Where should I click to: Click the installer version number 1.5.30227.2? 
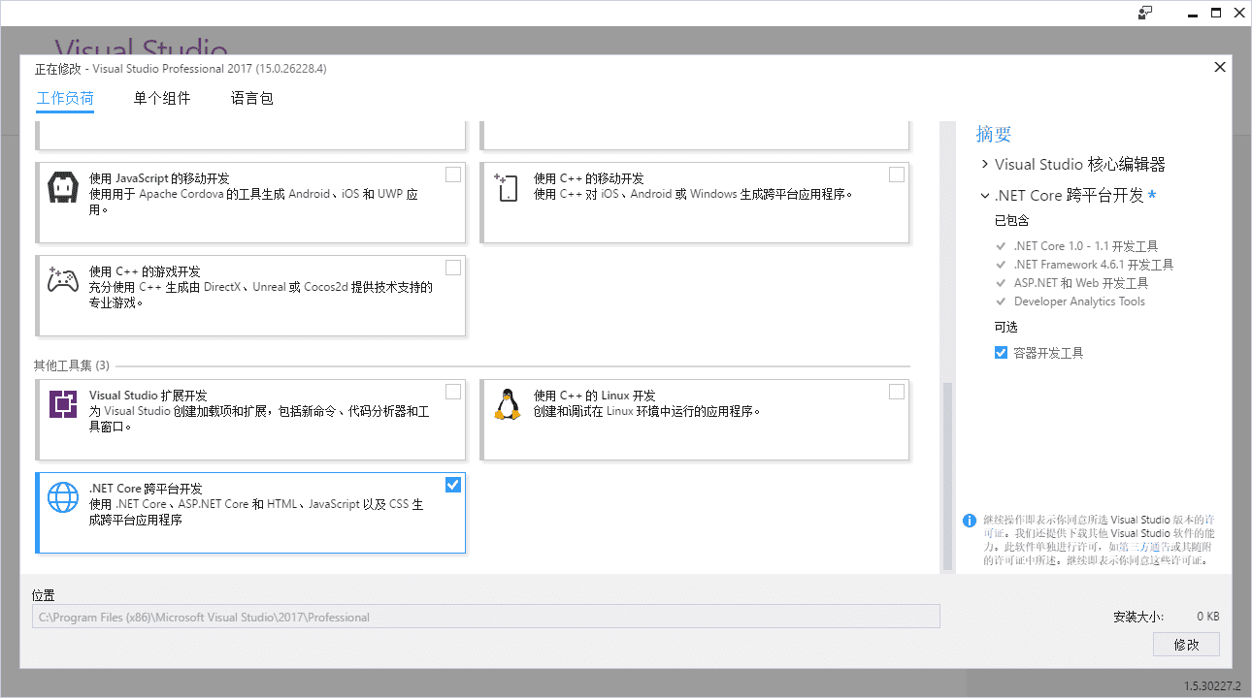1212,685
